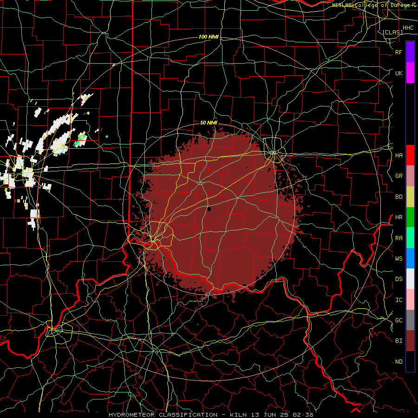This screenshot has height=418, width=418.
Task: Click the 02:38 timestamp
Action: pos(304,415)
